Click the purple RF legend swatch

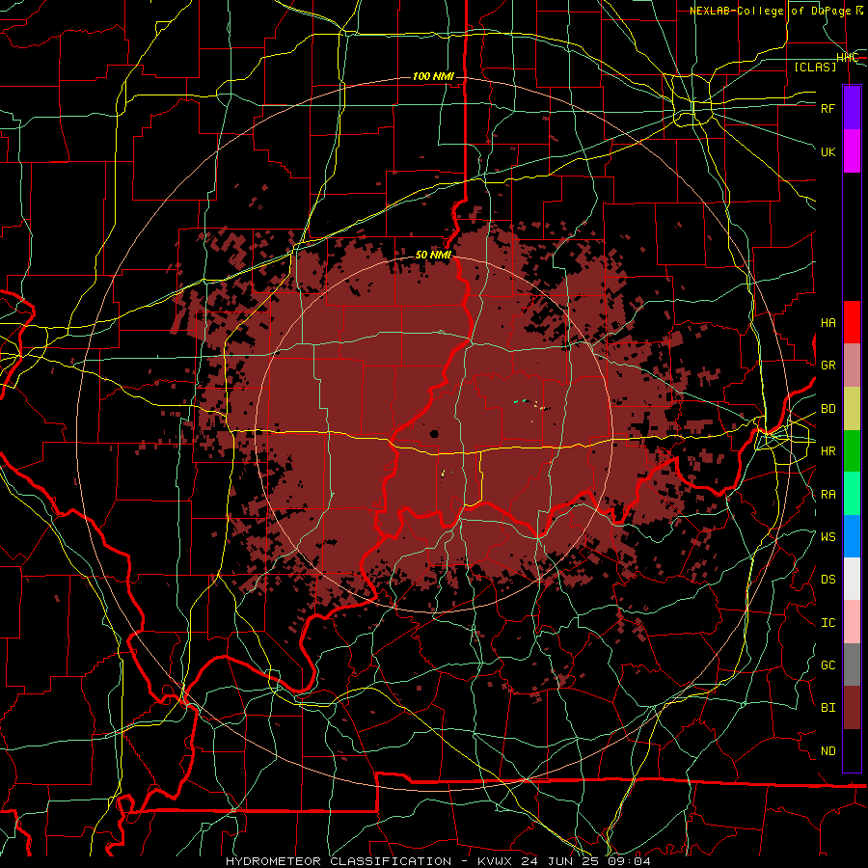[x=852, y=107]
